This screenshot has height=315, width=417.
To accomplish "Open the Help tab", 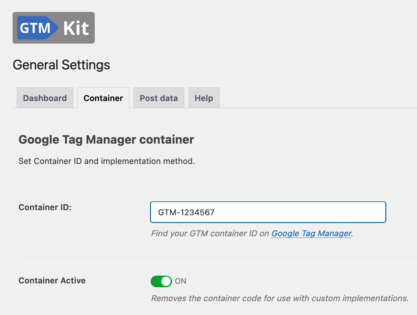I will [204, 98].
